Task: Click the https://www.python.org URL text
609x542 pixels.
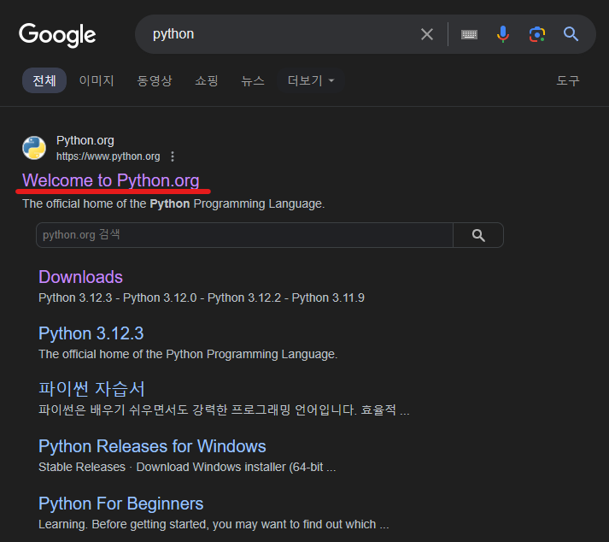Action: coord(108,156)
